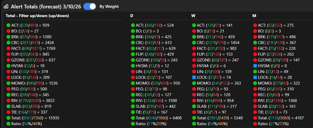Click the Ratio (27%/73%) row
Image resolution: width=313 pixels, height=128 pixels.
coord(271,124)
